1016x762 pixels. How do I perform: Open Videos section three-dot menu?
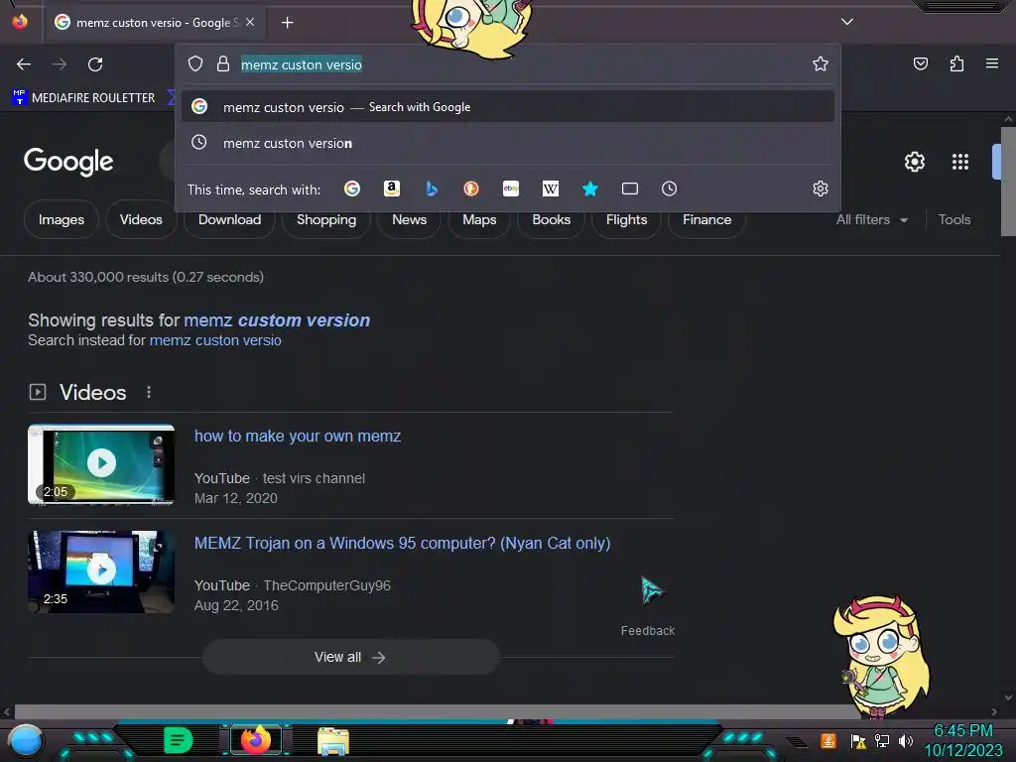tap(149, 392)
